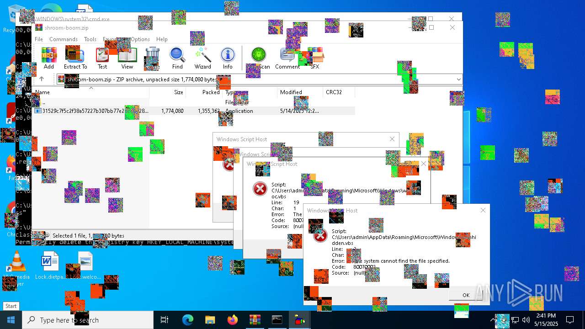Click the Windows Start button
The width and height of the screenshot is (585, 329).
click(x=11, y=320)
